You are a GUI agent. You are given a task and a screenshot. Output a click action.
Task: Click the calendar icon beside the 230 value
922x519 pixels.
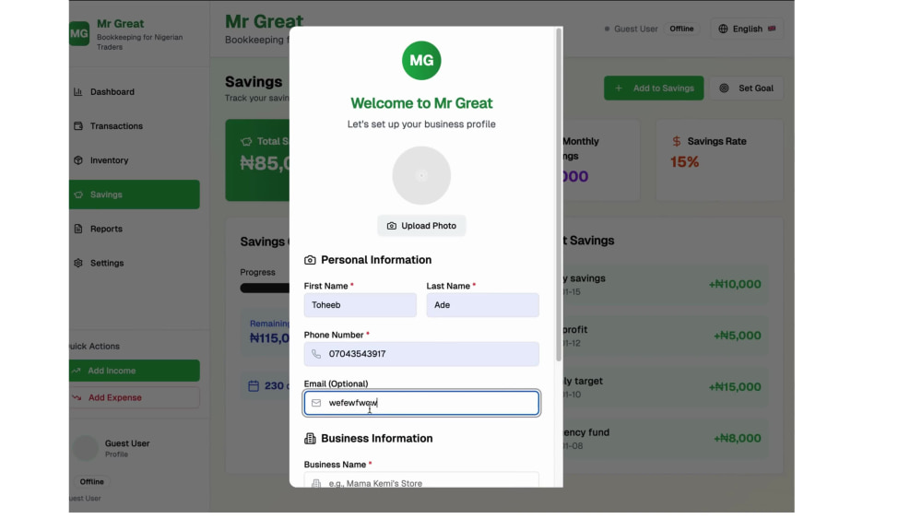[254, 385]
